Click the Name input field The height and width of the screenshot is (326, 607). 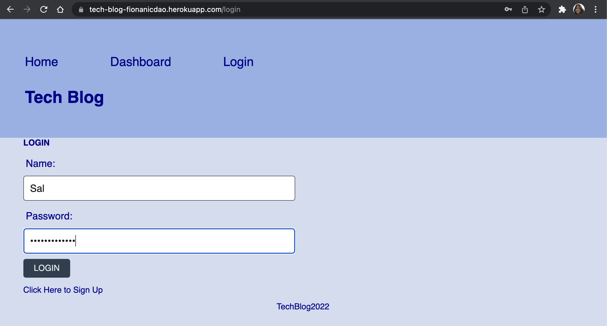click(159, 188)
